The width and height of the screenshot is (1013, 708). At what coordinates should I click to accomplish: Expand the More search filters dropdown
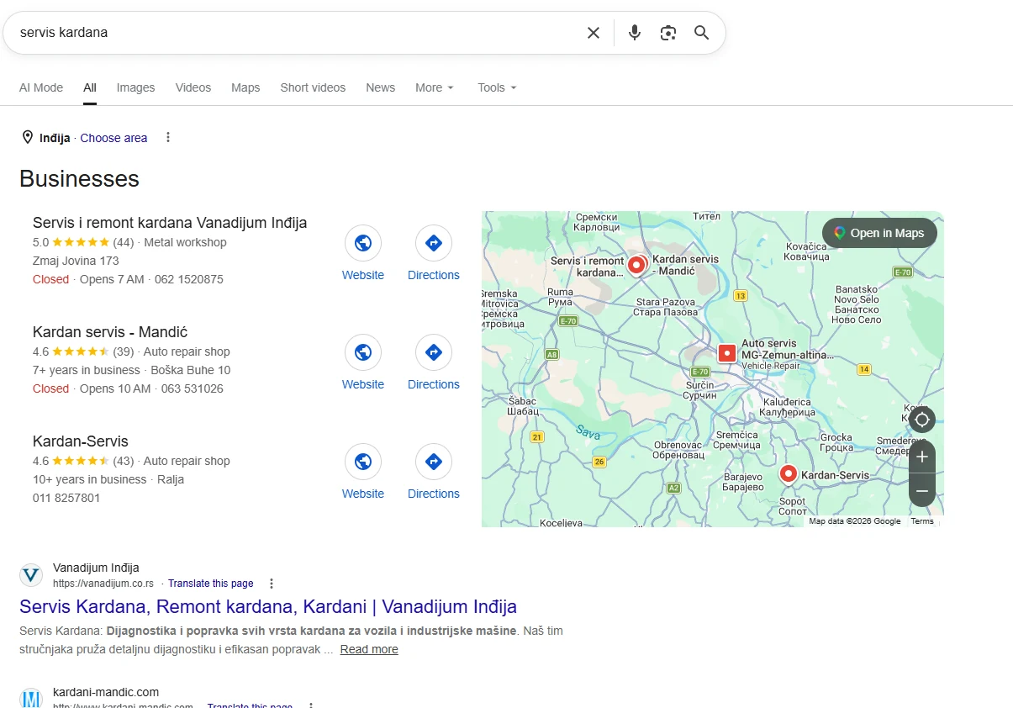[435, 87]
